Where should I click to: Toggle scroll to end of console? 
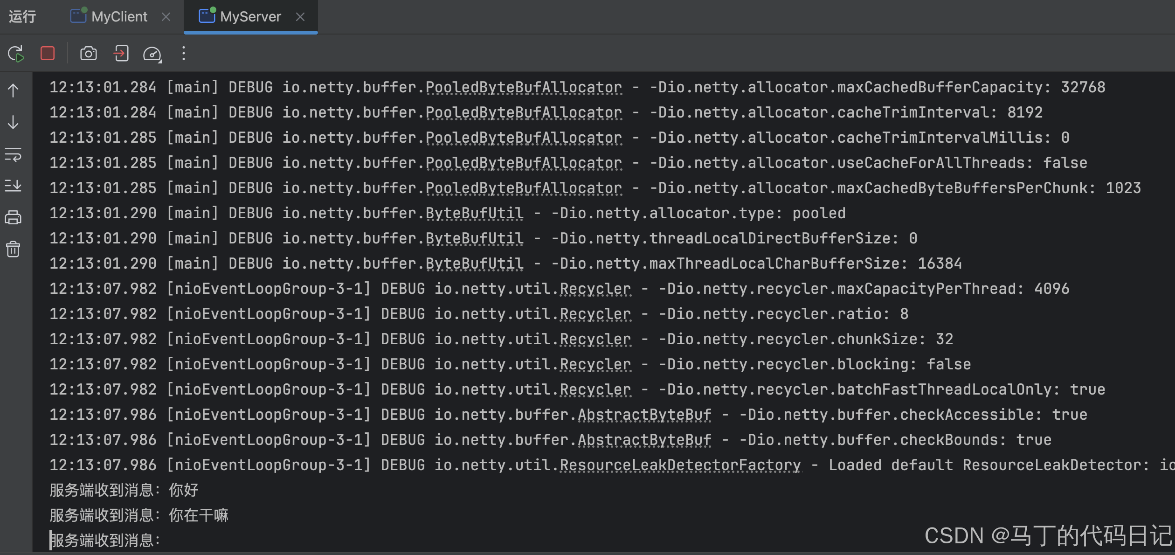13,186
